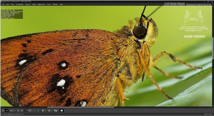This screenshot has width=214, height=116.
Task: Toggle the x1 actual size view
Action: pos(7,110)
